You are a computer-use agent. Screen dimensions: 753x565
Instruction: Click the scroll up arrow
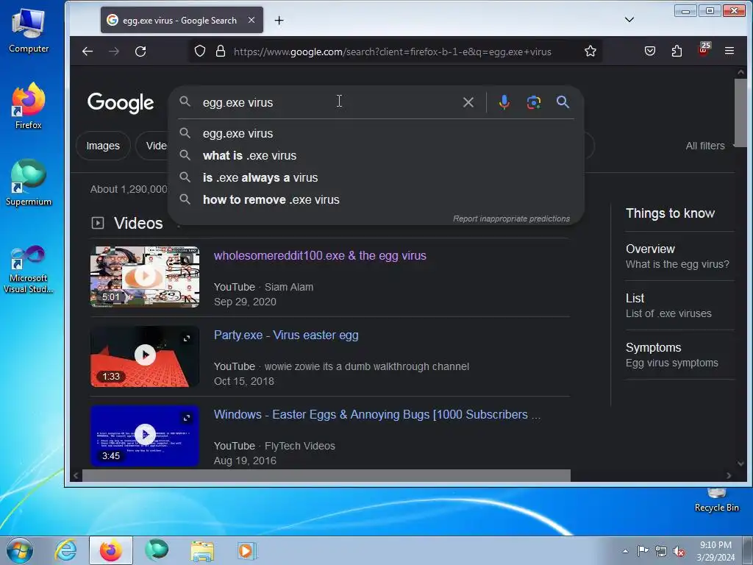click(740, 73)
